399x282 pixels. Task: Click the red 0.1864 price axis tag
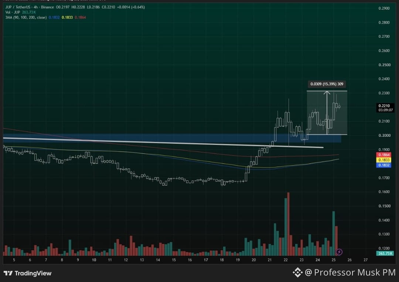(384, 155)
